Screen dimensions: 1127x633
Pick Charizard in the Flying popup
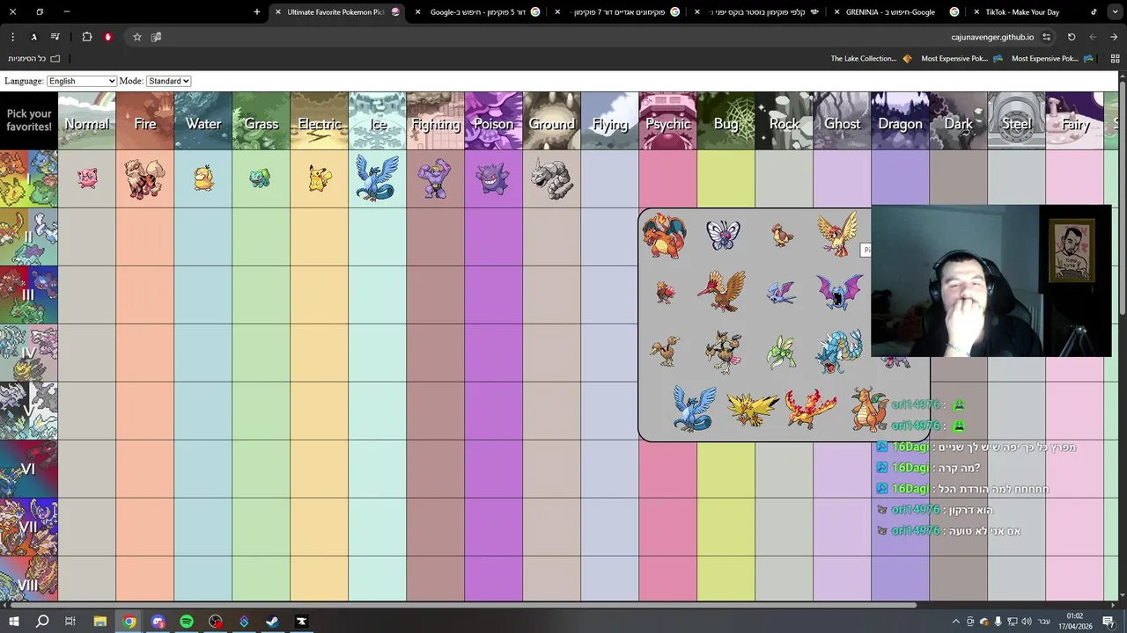click(665, 235)
